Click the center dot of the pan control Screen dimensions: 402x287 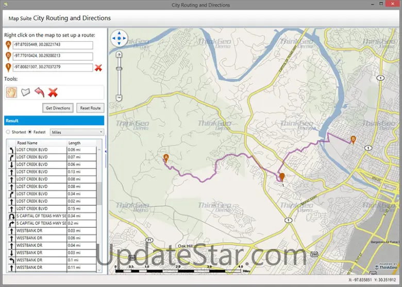119,39
